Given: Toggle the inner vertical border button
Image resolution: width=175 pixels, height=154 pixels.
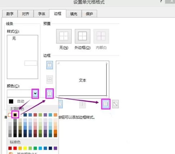Looking at the screenshot, I should [82, 104].
